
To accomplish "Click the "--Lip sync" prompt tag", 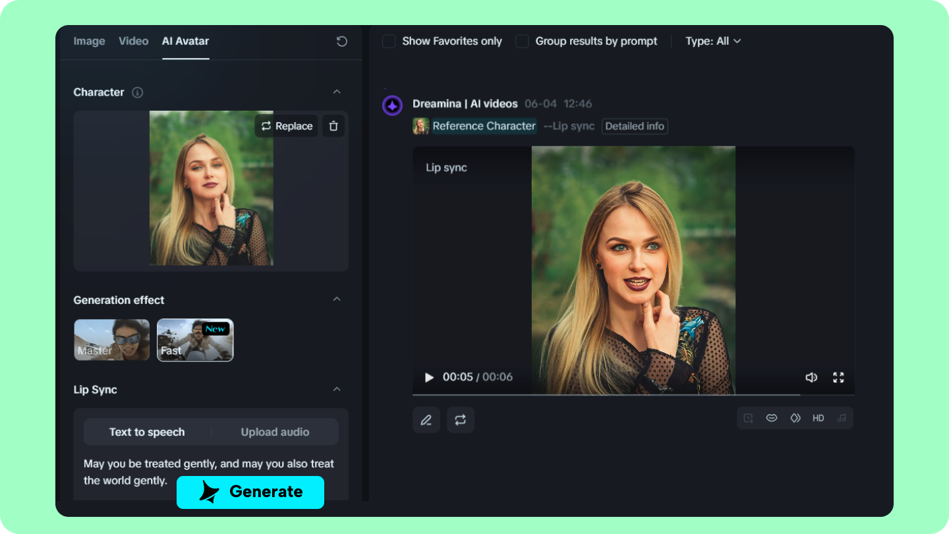I will point(569,126).
